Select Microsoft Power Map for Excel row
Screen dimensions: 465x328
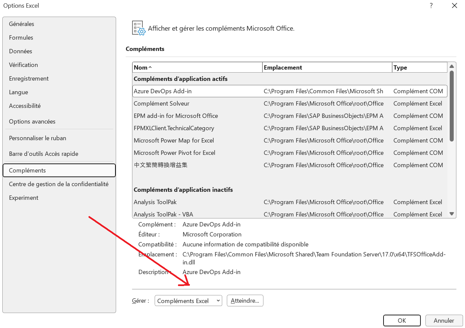[290, 141]
